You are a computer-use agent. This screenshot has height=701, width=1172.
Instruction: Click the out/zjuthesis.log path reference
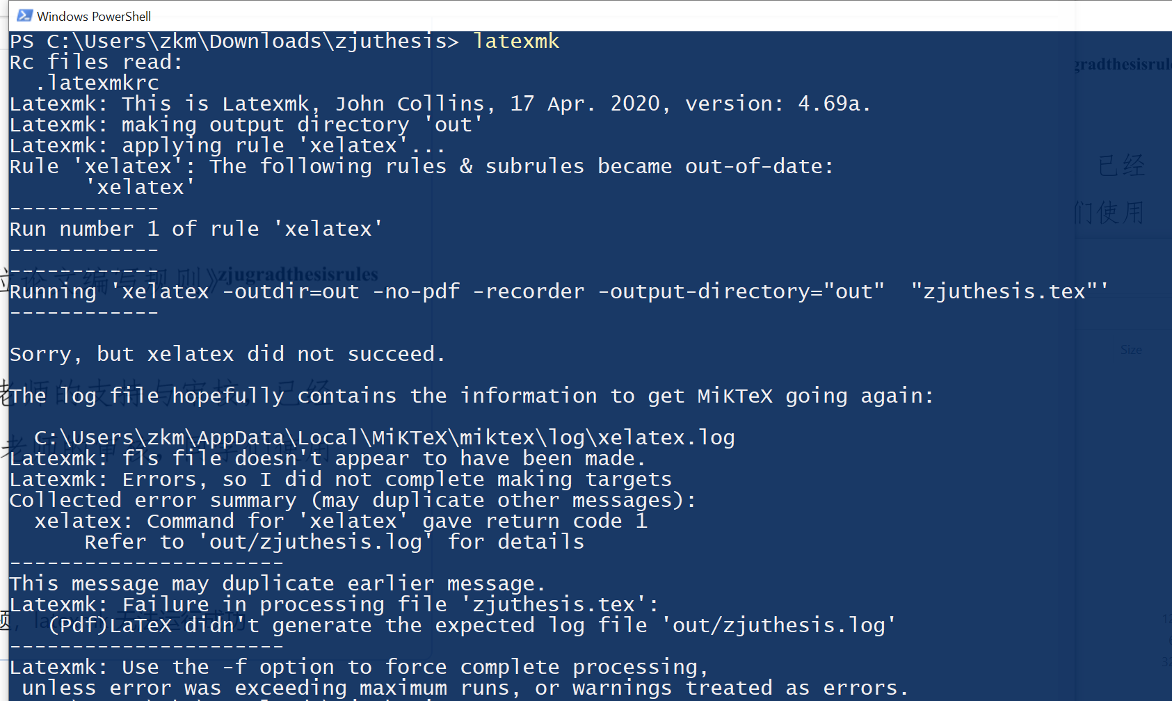[313, 542]
